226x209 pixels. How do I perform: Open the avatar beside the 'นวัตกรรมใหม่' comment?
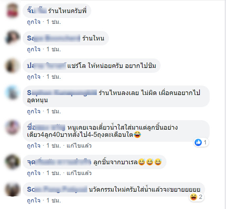coord(12,189)
